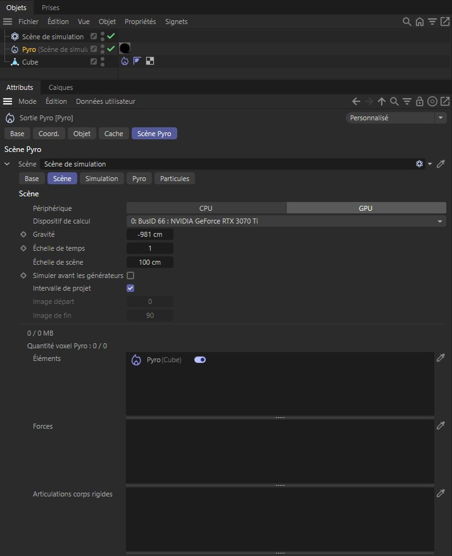Open the Personnalisé preset dropdown
Image resolution: width=452 pixels, height=556 pixels.
click(396, 118)
